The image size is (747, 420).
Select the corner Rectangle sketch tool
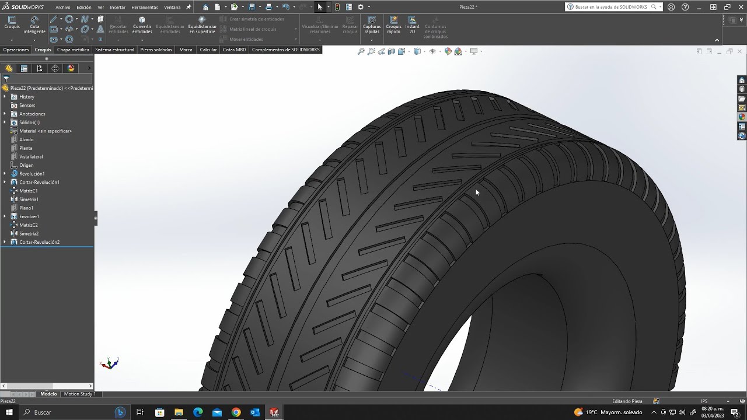[x=54, y=29]
